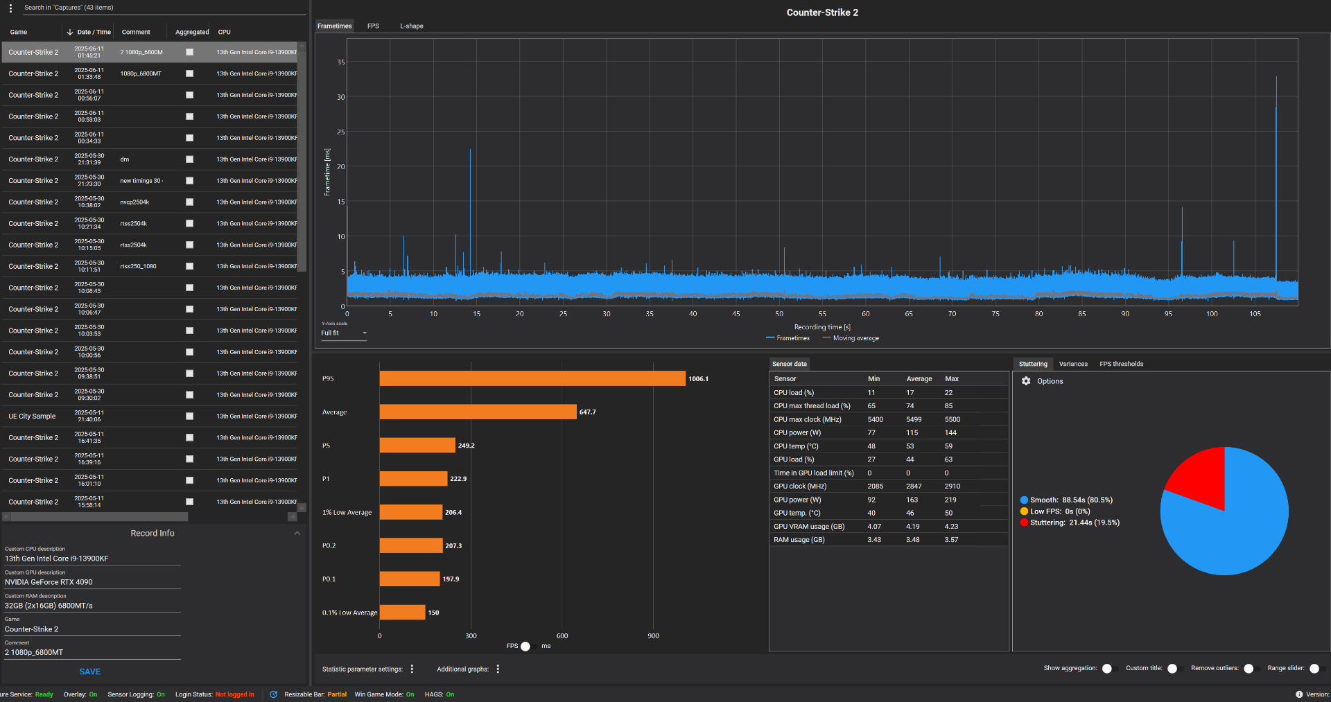Edit the Custom RAM description field
This screenshot has height=702, width=1331.
click(x=92, y=606)
